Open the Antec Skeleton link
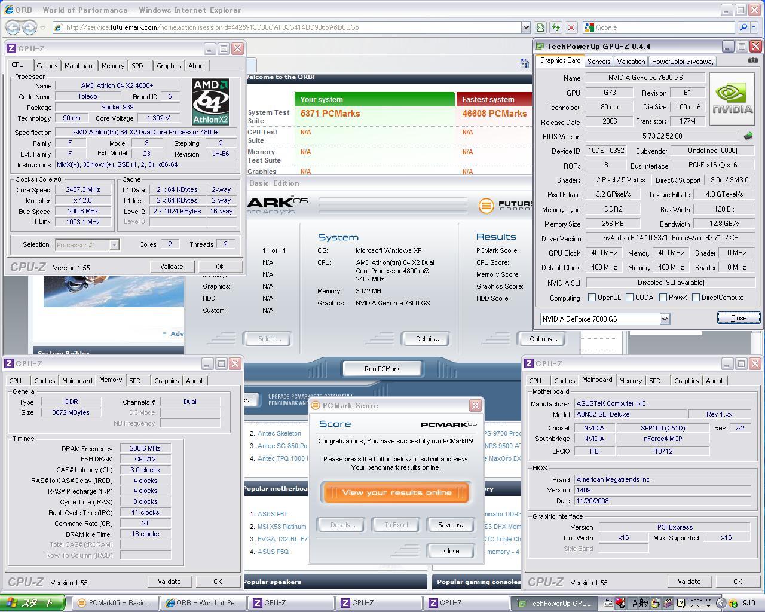Viewport: 765px width, 612px height. pos(279,433)
